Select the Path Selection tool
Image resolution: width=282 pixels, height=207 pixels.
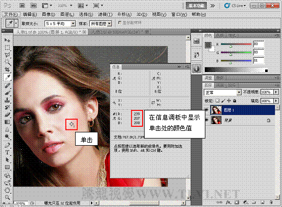[7, 160]
